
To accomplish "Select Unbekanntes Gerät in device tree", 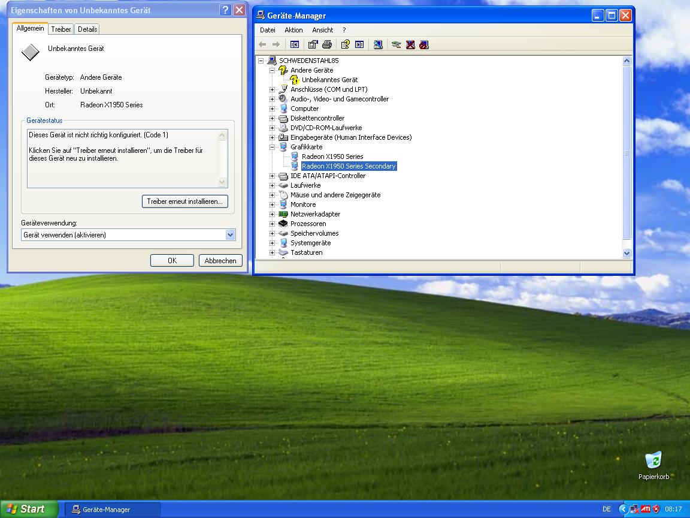I will [x=329, y=80].
